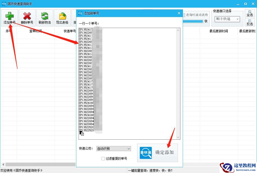Maximize the 固乔快递查询助手 window

(246, 4)
